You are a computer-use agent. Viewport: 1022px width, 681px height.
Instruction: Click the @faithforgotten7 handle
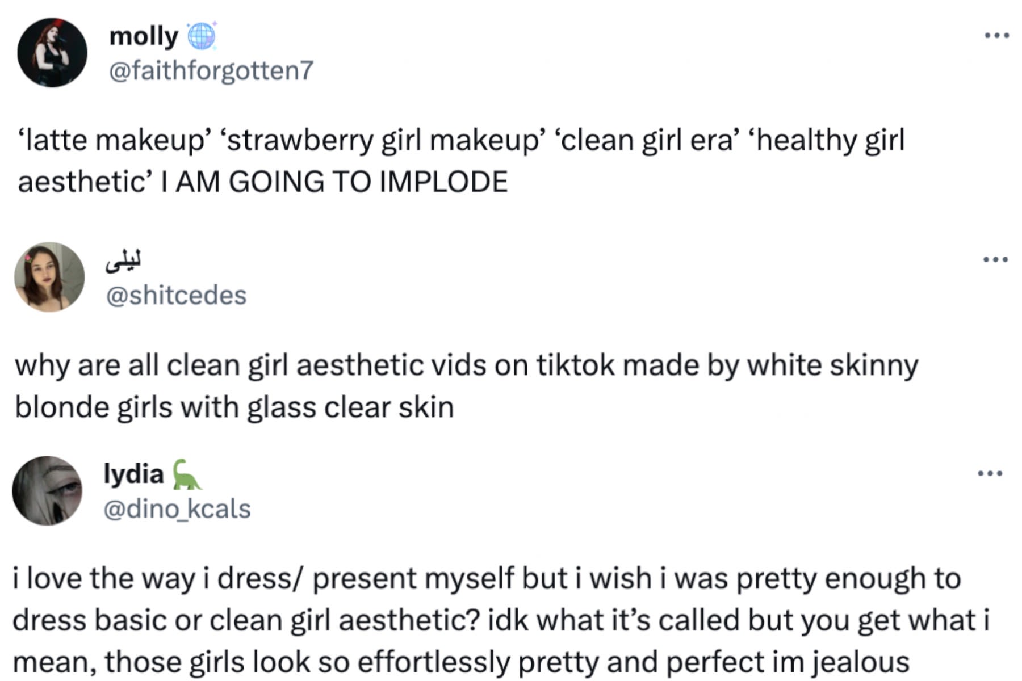[x=211, y=71]
